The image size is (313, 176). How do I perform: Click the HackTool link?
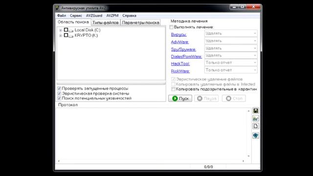(180, 64)
